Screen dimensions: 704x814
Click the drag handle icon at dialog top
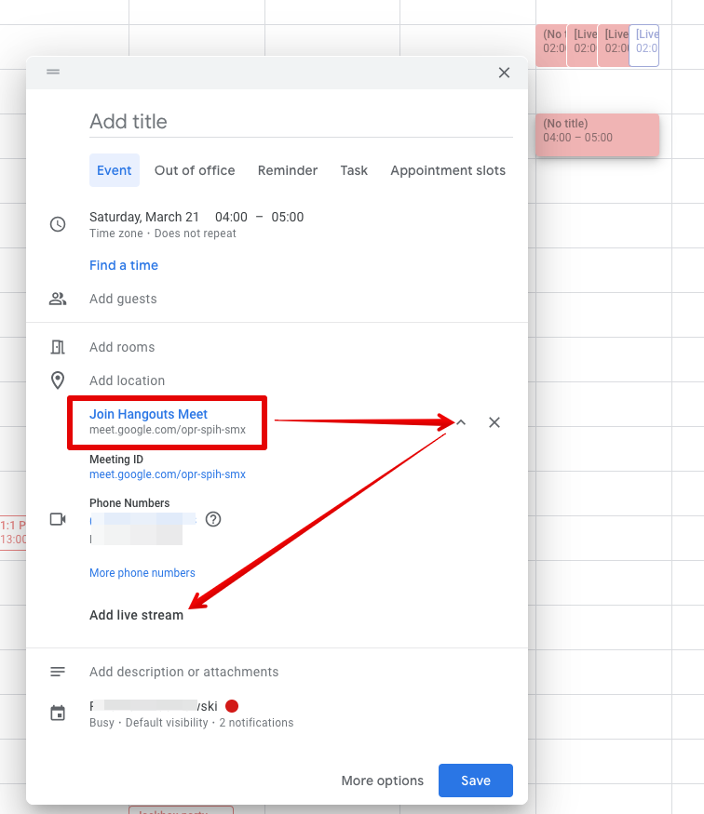point(53,72)
